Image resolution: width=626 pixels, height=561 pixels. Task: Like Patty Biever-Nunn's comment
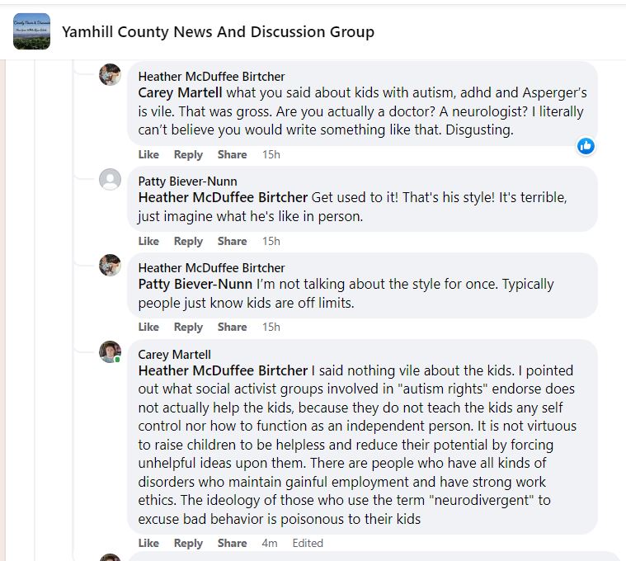pos(148,241)
